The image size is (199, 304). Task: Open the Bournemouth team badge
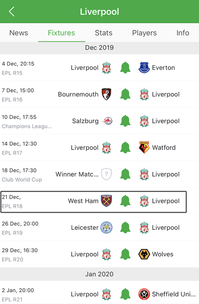[x=106, y=94]
